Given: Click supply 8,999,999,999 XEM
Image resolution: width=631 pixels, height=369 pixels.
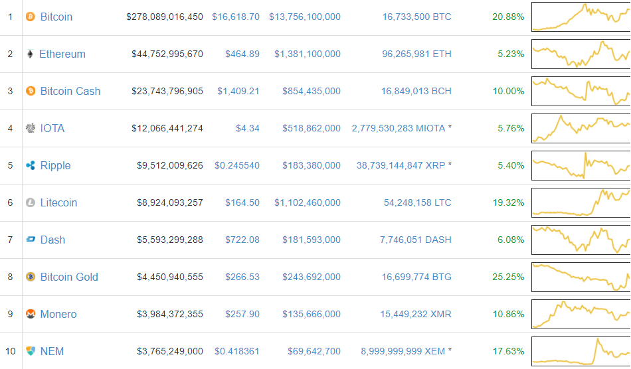Looking at the screenshot, I should 403,351.
